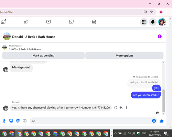
Task: Open the emoji picker in the message box
Action: [x=154, y=121]
